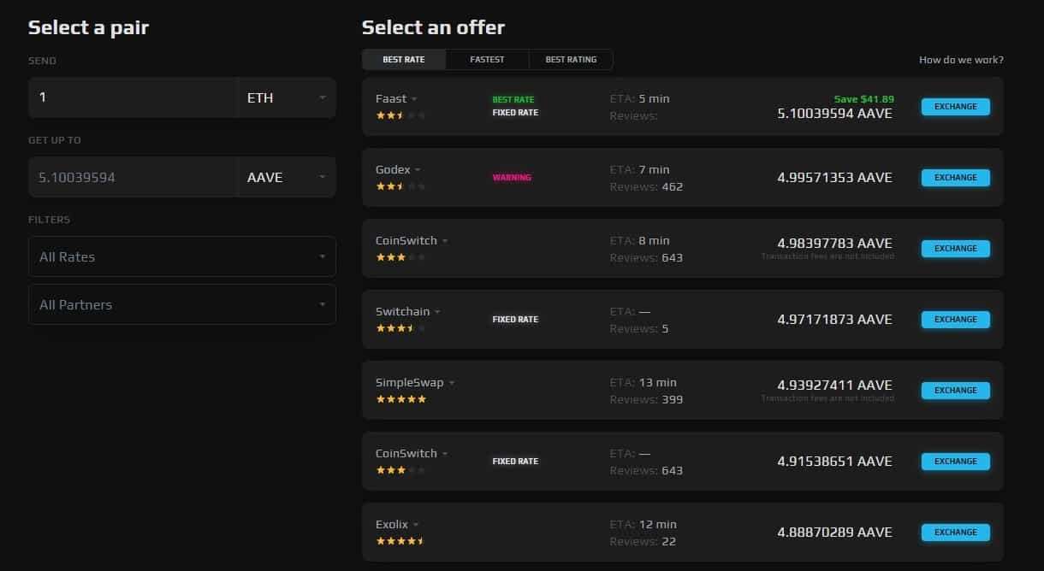Click Switchain FIXED RATE badge
This screenshot has height=571, width=1044.
coord(515,320)
